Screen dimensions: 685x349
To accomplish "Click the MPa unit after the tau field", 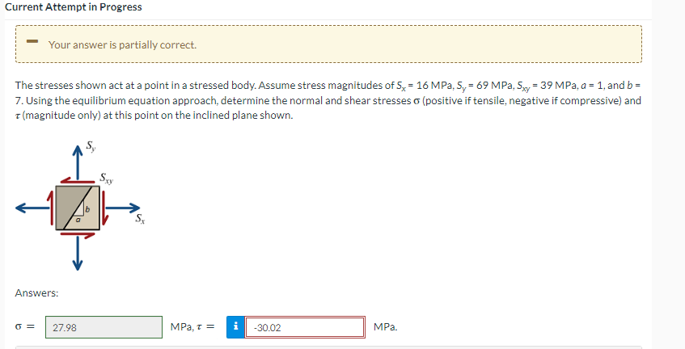I will pos(385,327).
